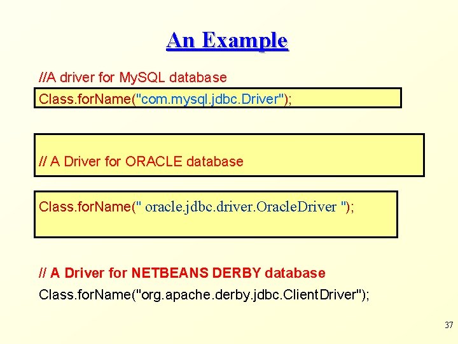Select the "//A driver for MySQL database" comment
The image size is (458, 344).
pos(133,78)
